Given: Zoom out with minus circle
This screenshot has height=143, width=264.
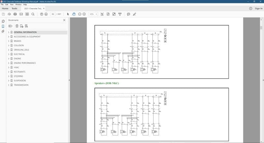Looking at the screenshot, I should (x=80, y=14).
